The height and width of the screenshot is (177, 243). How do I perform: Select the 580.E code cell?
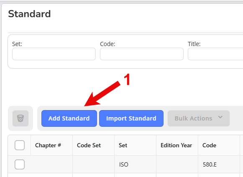[210, 164]
